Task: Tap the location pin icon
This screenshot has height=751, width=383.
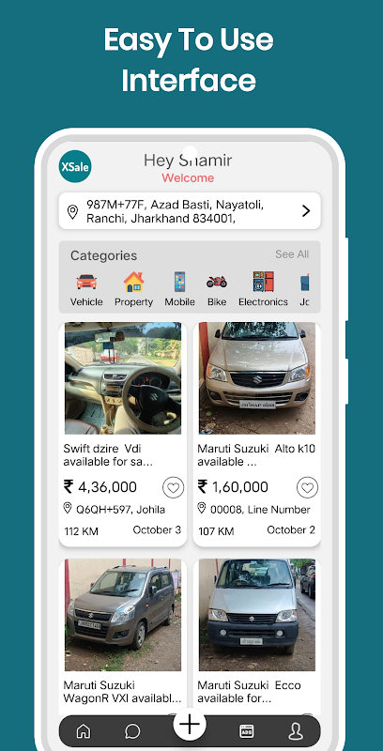Action: (73, 211)
